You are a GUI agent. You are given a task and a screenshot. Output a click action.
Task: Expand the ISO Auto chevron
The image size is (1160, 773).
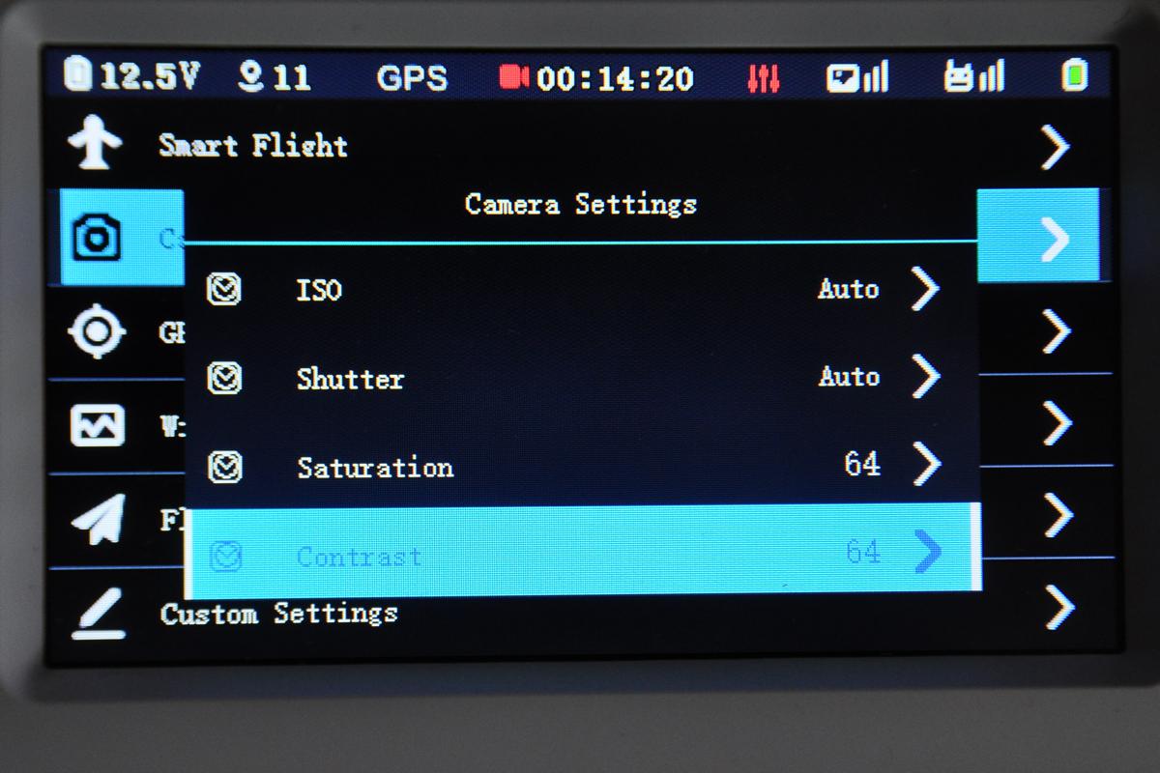[925, 288]
